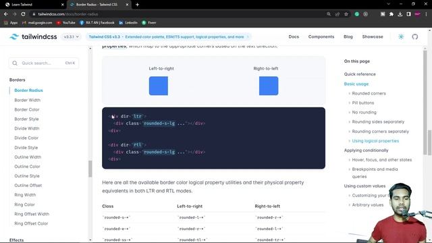Open Border Color in the sidebar

pyautogui.click(x=27, y=109)
